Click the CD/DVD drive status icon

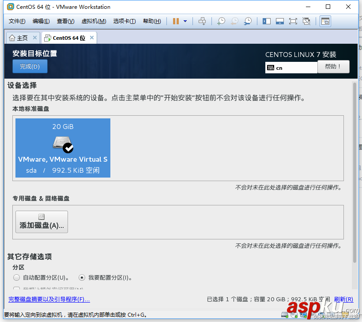tap(294, 315)
